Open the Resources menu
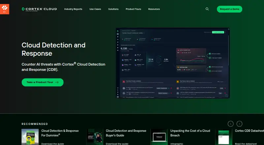 coord(154,9)
